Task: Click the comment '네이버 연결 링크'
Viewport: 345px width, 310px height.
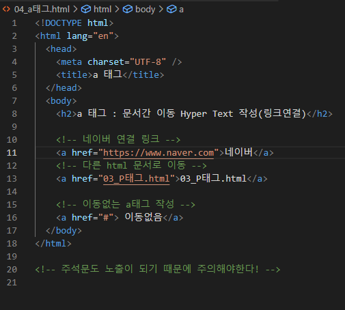Action: [x=121, y=139]
